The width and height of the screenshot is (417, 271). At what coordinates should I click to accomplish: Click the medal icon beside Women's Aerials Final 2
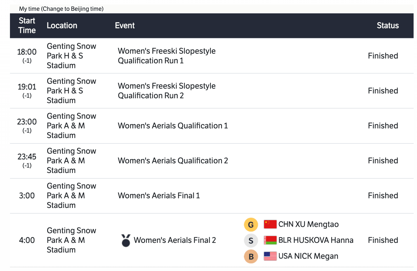[x=126, y=240]
